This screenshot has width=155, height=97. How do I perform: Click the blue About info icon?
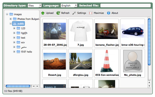109,13
